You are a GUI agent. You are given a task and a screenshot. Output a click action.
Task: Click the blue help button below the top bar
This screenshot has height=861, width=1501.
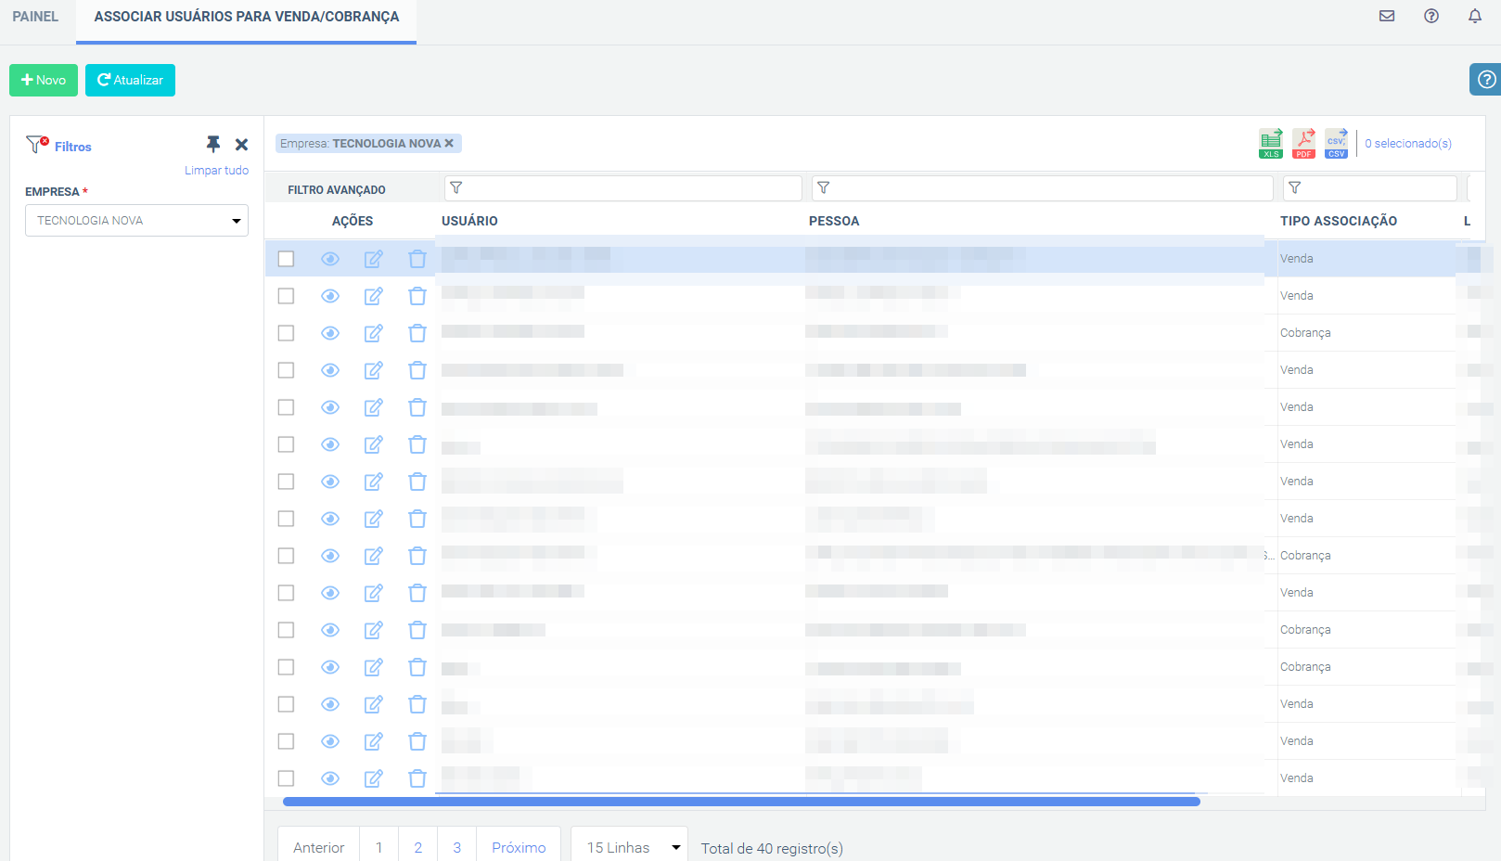[1486, 80]
